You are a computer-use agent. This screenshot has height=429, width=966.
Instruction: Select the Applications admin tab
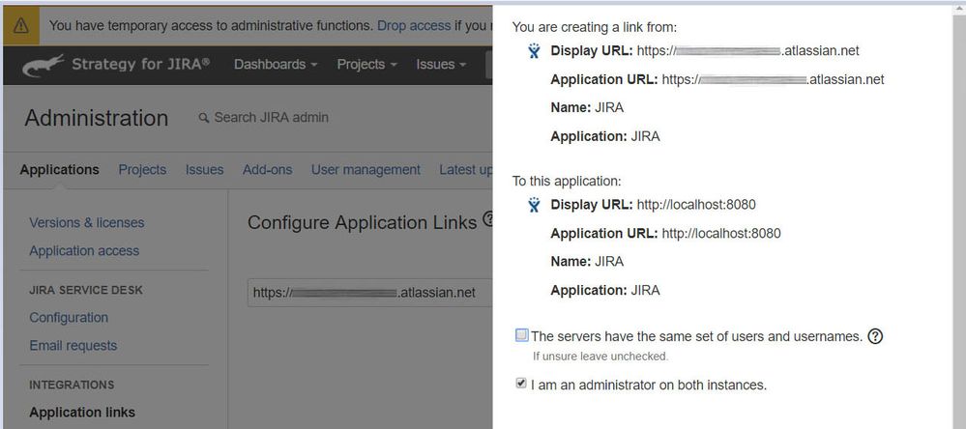tap(59, 170)
